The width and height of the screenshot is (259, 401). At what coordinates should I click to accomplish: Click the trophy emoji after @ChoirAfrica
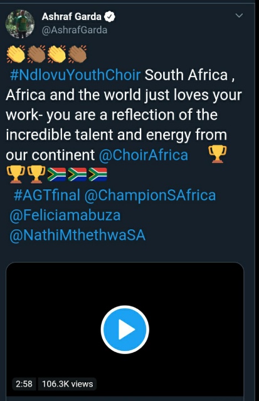coord(217,154)
